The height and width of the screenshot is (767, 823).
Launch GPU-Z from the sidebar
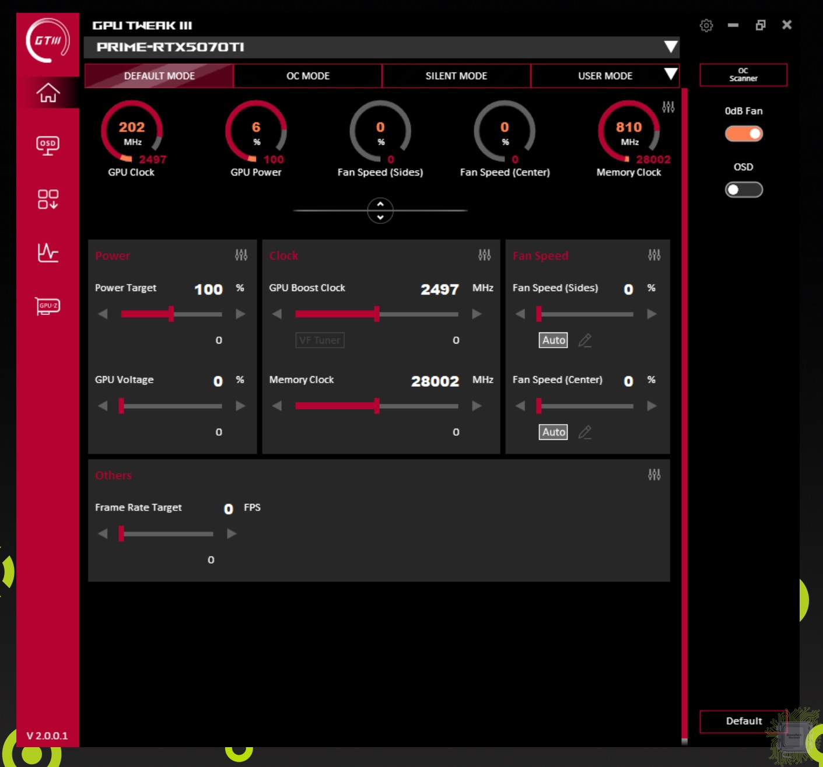48,306
